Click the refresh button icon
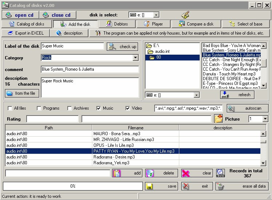 click(x=225, y=95)
